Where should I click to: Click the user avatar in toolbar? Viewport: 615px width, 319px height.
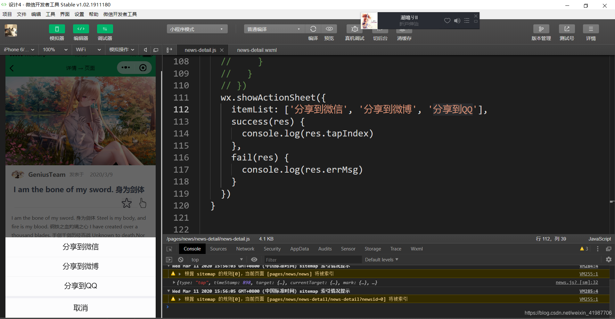[x=11, y=30]
